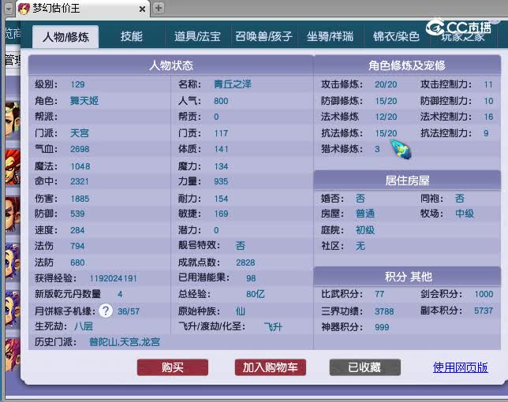Click the 气血 value 2698
The width and height of the screenshot is (508, 402).
80,149
